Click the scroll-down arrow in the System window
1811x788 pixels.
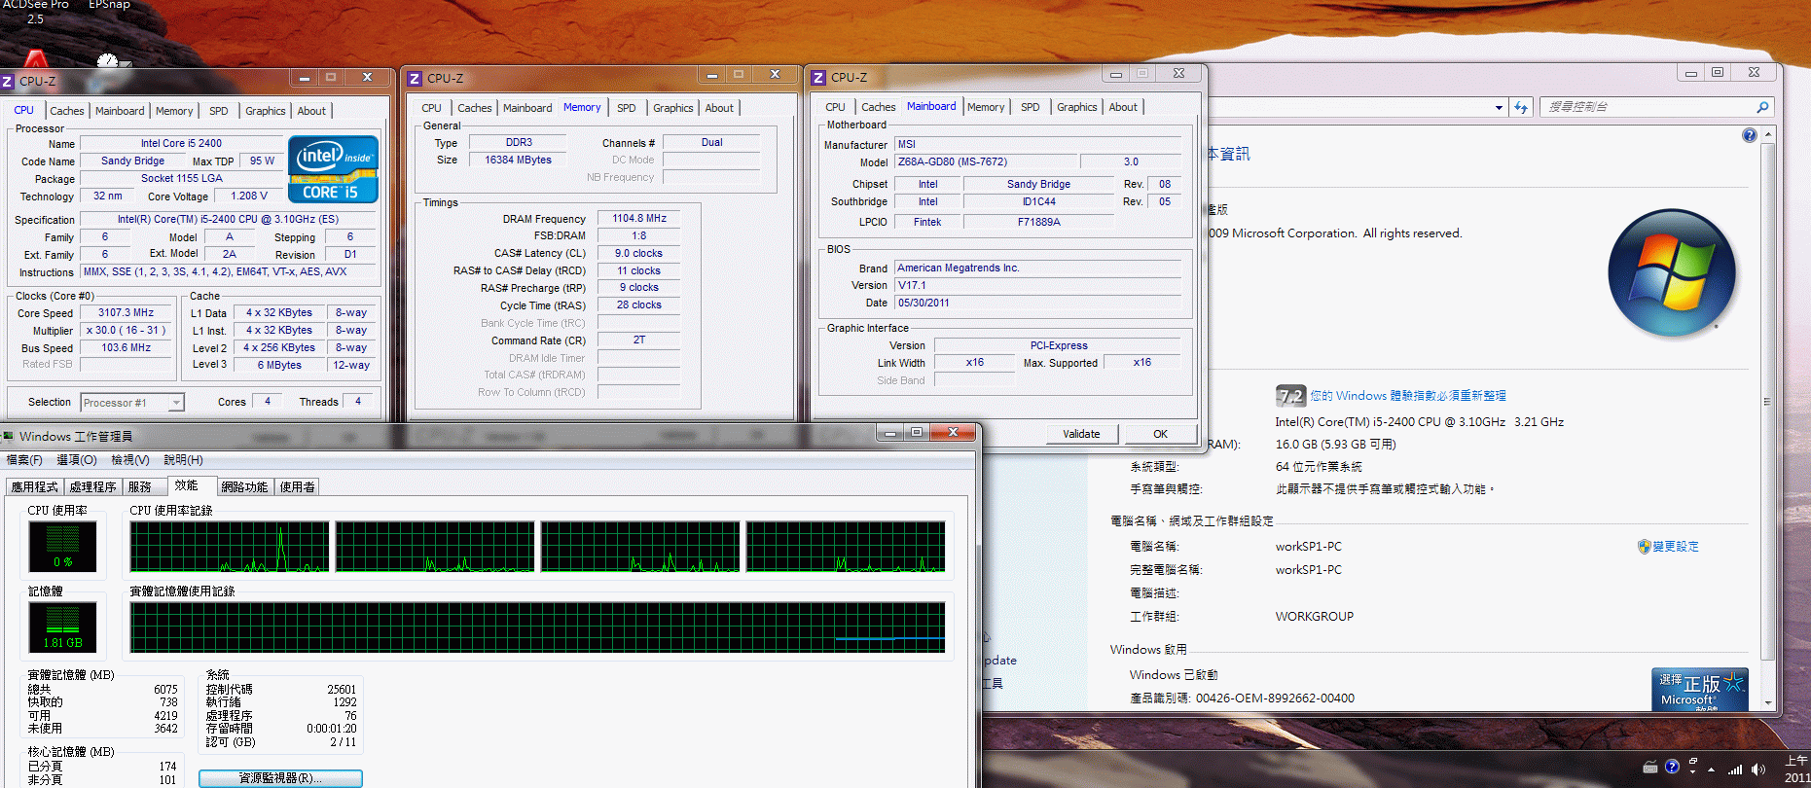point(1768,702)
